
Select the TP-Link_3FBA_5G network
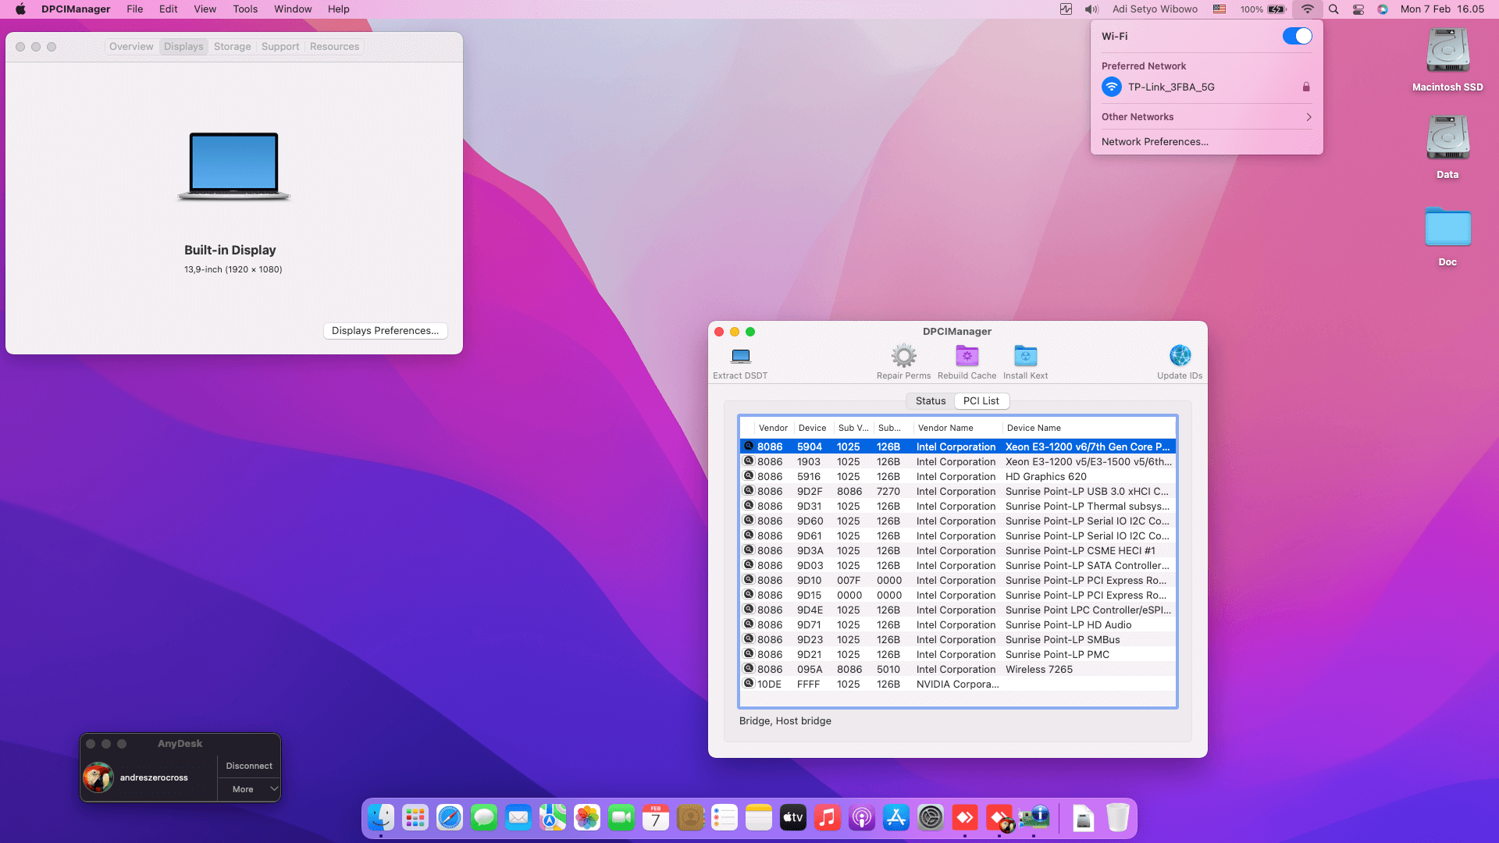tap(1206, 87)
